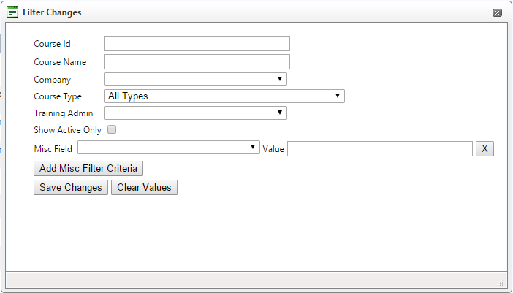The height and width of the screenshot is (293, 513).
Task: Focus the Course Name text field
Action: click(x=197, y=62)
